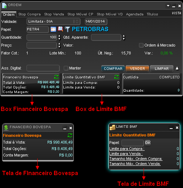
Task: Click the Qtd. Aparente stepper arrows
Action: click(124, 37)
